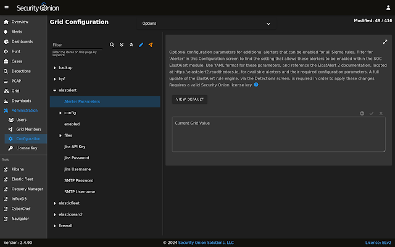
Task: Open Users under Administration
Action: (26, 120)
